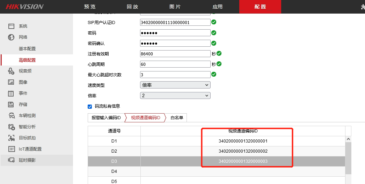This screenshot has height=184, width=365.
Task: Click the 网络 globe icon in sidebar
Action: tap(11, 37)
